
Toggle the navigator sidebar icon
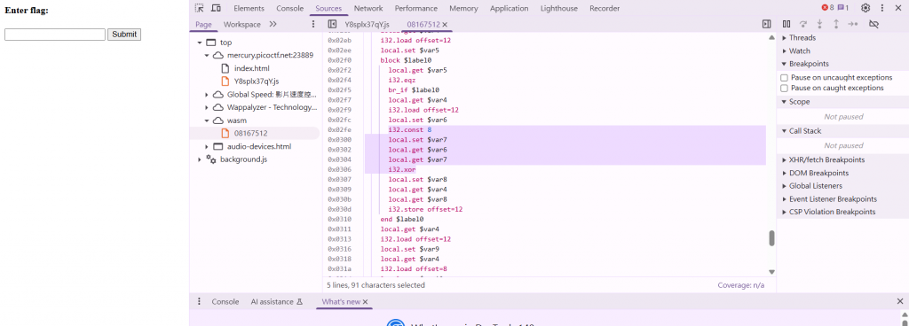point(332,24)
